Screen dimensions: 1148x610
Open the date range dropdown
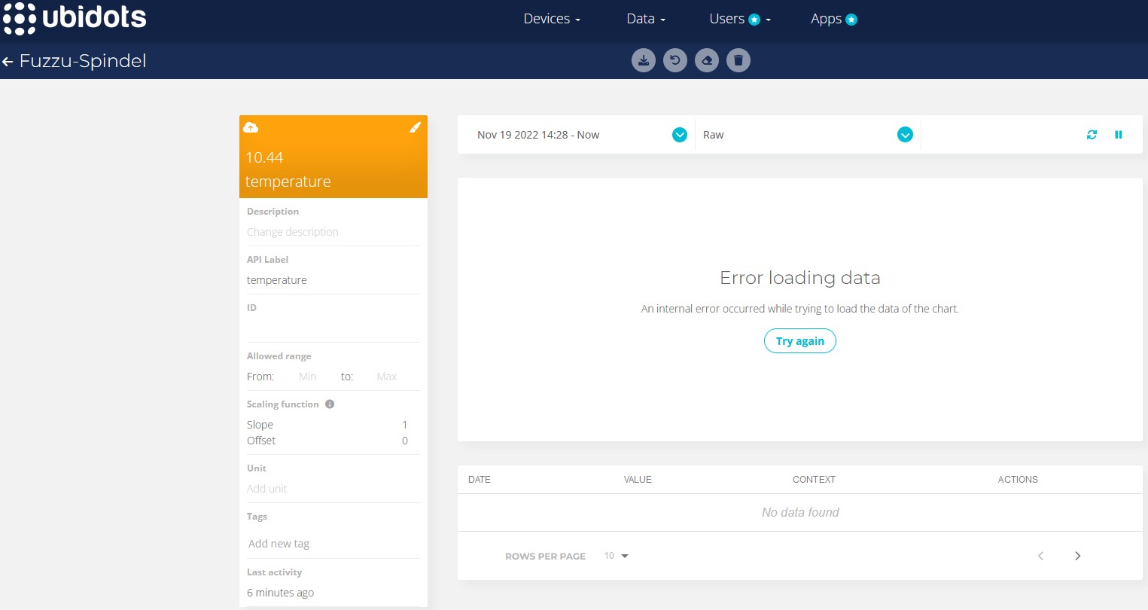pos(679,135)
